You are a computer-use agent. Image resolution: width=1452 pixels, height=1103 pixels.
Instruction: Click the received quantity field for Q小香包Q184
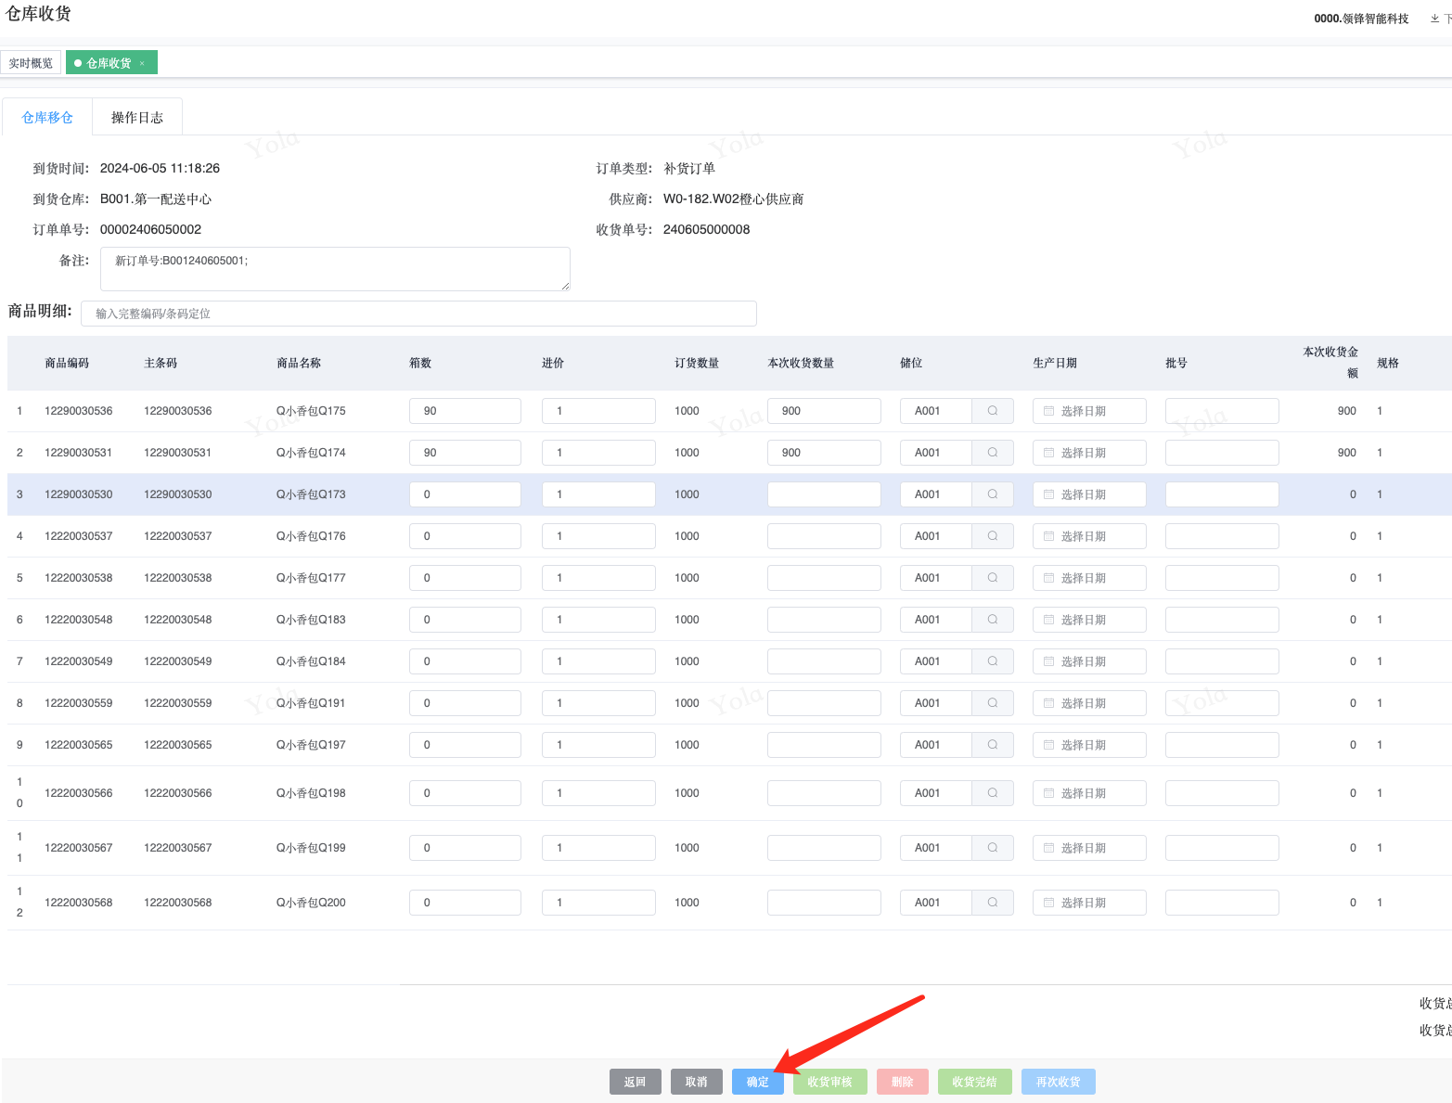tap(823, 661)
